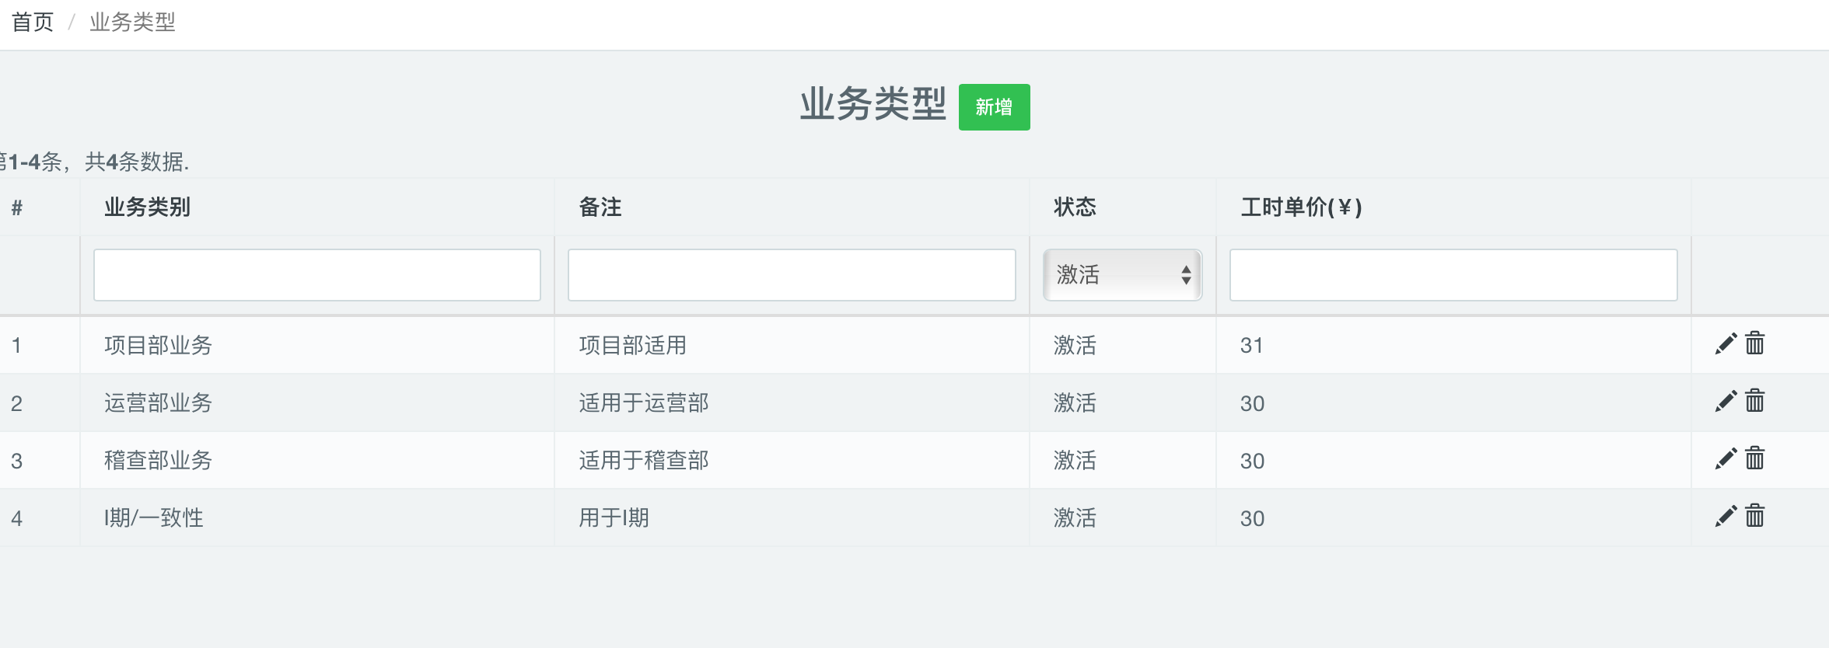This screenshot has height=648, width=1829.
Task: Sort by the 业务类别 column header
Action: tap(147, 207)
